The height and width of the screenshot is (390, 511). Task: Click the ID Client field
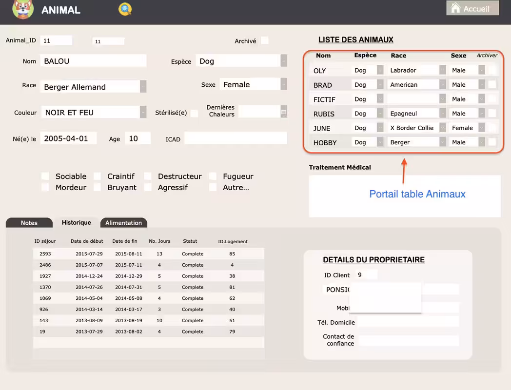[366, 274]
